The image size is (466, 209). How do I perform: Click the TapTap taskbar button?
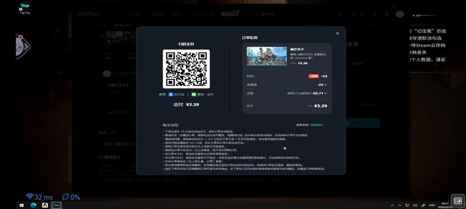pyautogui.click(x=56, y=205)
